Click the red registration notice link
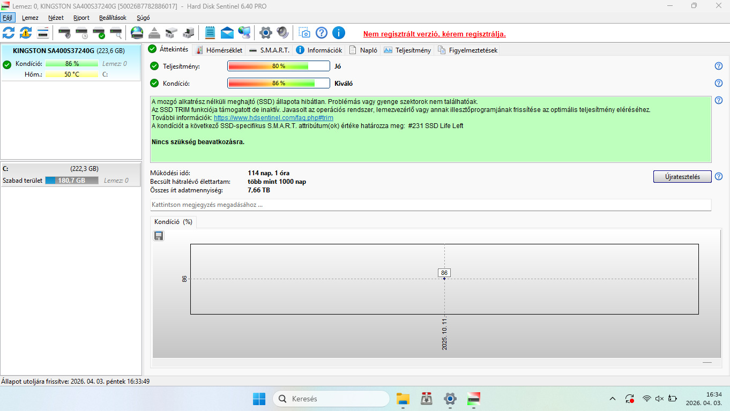 click(x=434, y=34)
